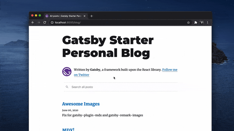
Task: Click the green maximize window button
Action: pyautogui.click(x=40, y=15)
